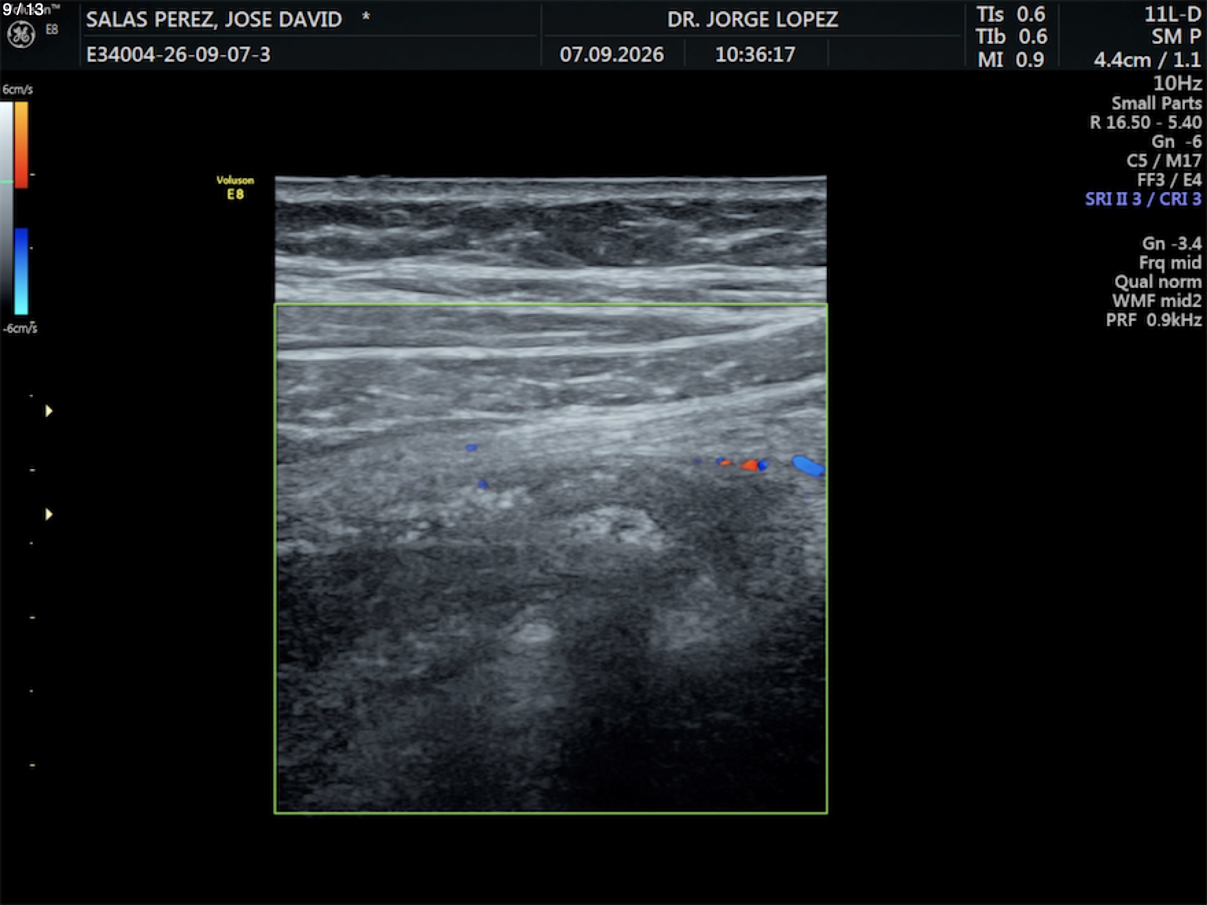1207x905 pixels.
Task: Select the patient name SALAS PEREZ, JOSE DAVID
Action: pos(214,19)
